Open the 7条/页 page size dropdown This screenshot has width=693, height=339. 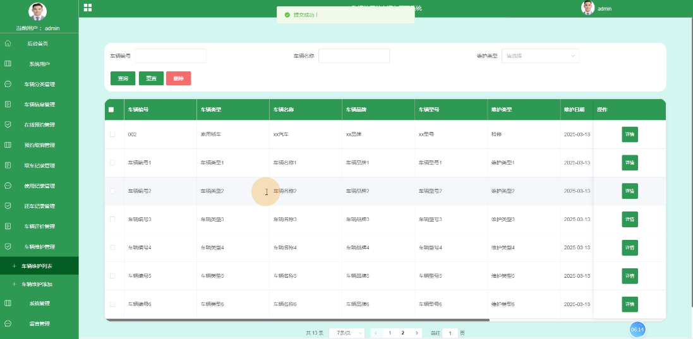(x=346, y=333)
